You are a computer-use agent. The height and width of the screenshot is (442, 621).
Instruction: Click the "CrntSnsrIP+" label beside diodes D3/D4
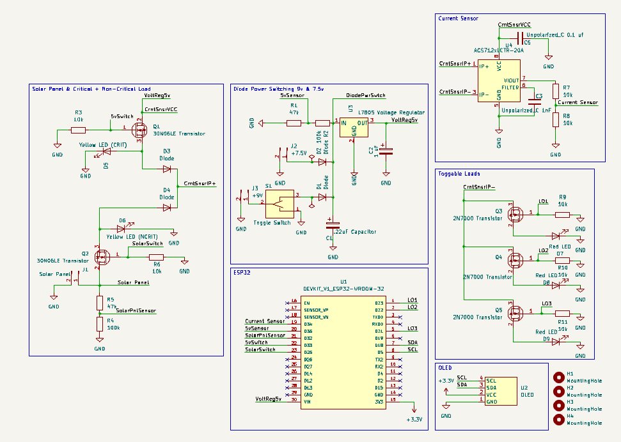click(200, 183)
